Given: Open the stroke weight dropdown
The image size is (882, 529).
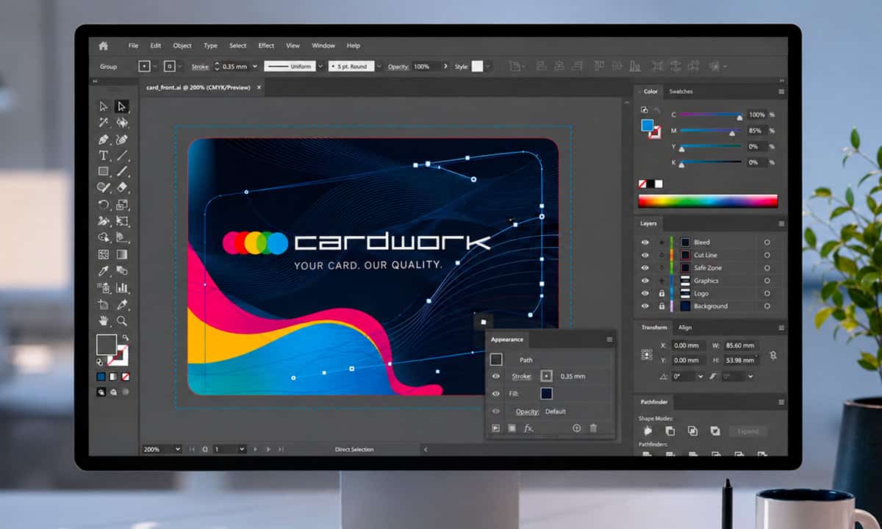Looking at the screenshot, I should [x=255, y=66].
